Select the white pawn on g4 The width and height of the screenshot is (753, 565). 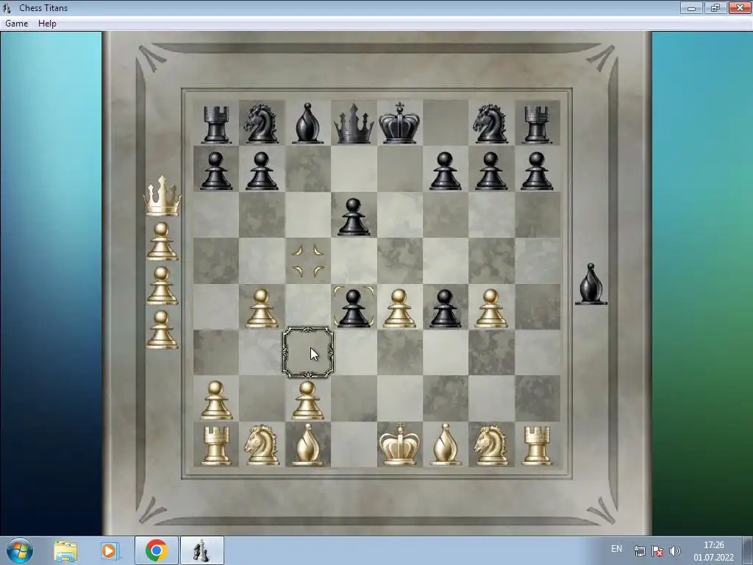(490, 308)
